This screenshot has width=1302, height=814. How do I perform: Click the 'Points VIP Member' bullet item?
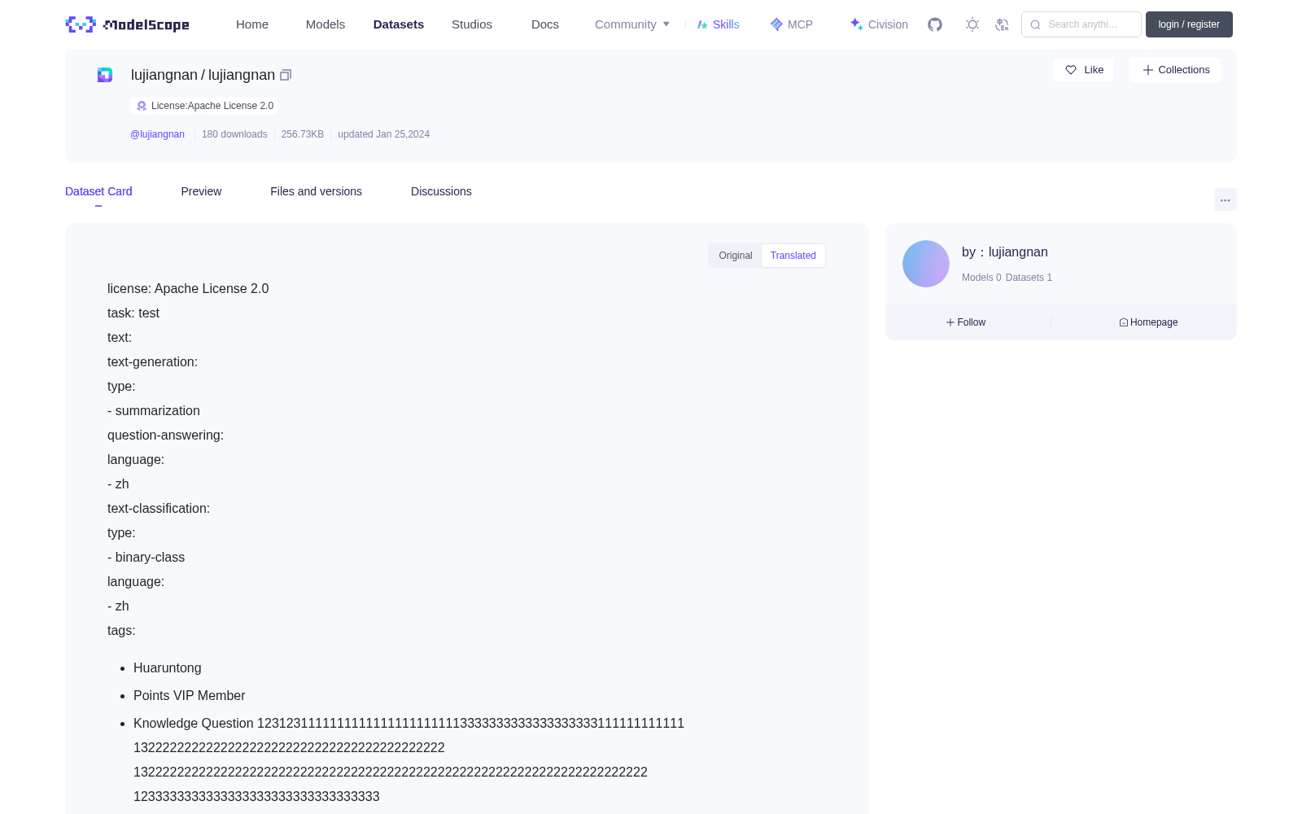pos(190,696)
